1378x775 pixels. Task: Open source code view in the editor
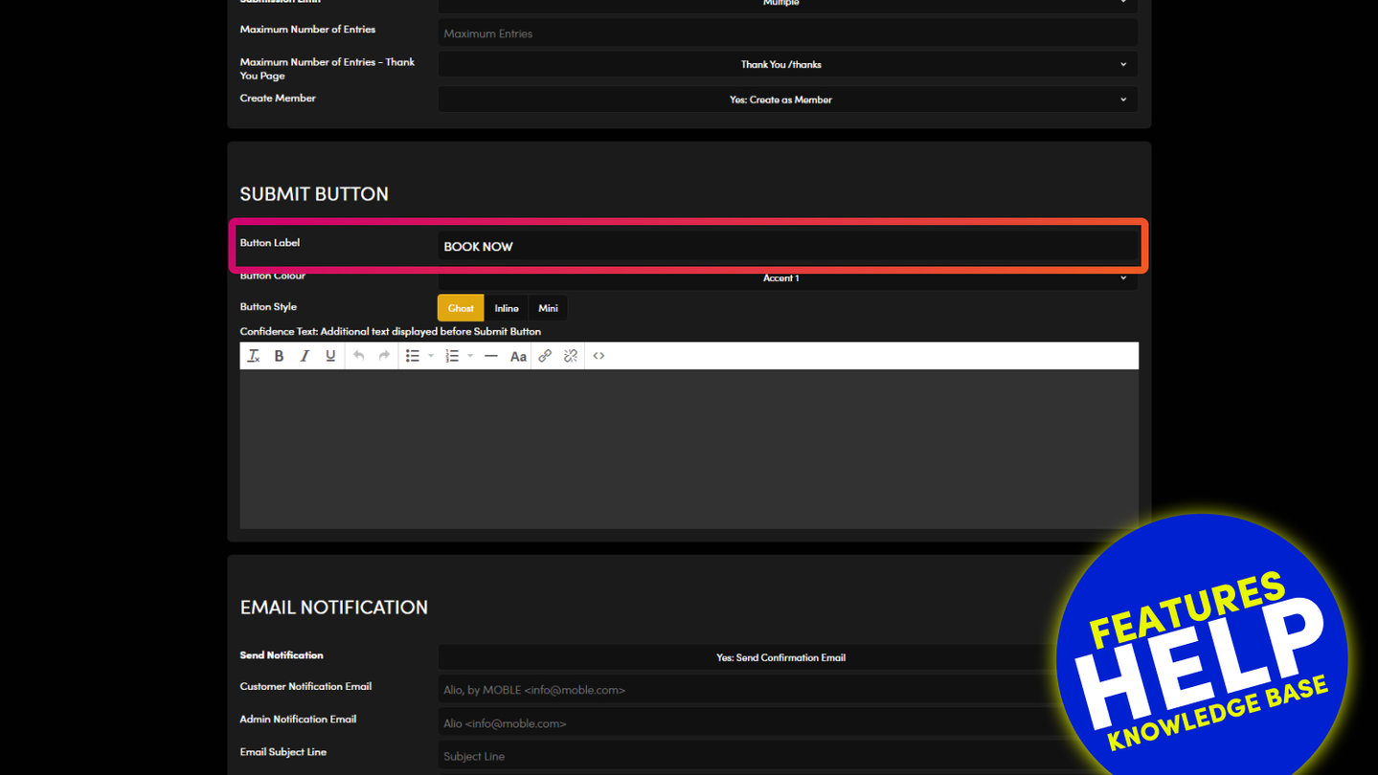point(599,356)
